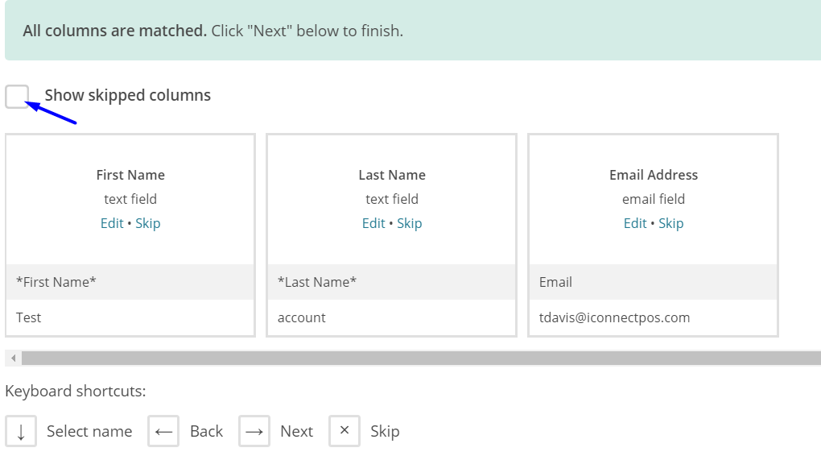Edit the Last Name column
The image size is (821, 456).
coord(373,223)
